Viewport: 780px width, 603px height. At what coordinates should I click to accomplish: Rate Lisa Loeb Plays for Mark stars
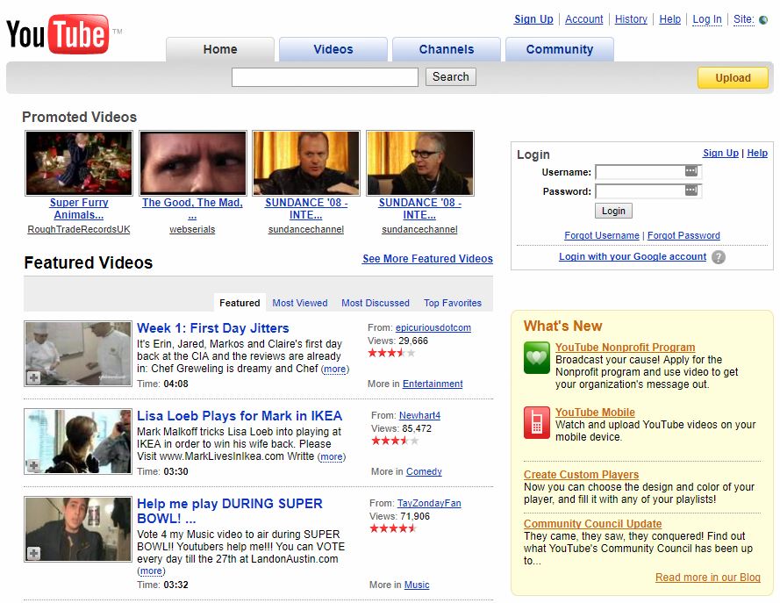(395, 441)
